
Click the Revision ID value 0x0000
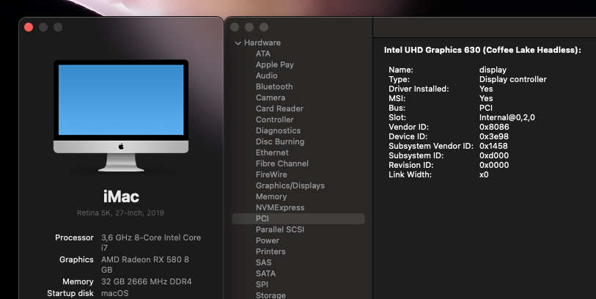pos(494,166)
